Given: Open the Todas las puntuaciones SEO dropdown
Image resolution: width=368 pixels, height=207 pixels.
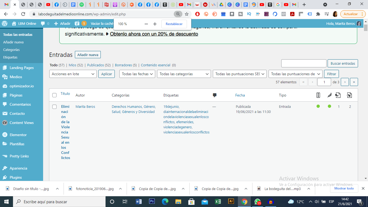Looking at the screenshot, I should point(240,74).
